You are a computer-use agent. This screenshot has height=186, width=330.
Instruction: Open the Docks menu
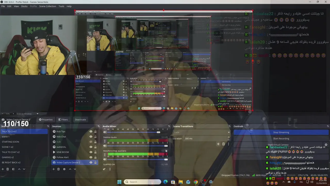pos(24,6)
